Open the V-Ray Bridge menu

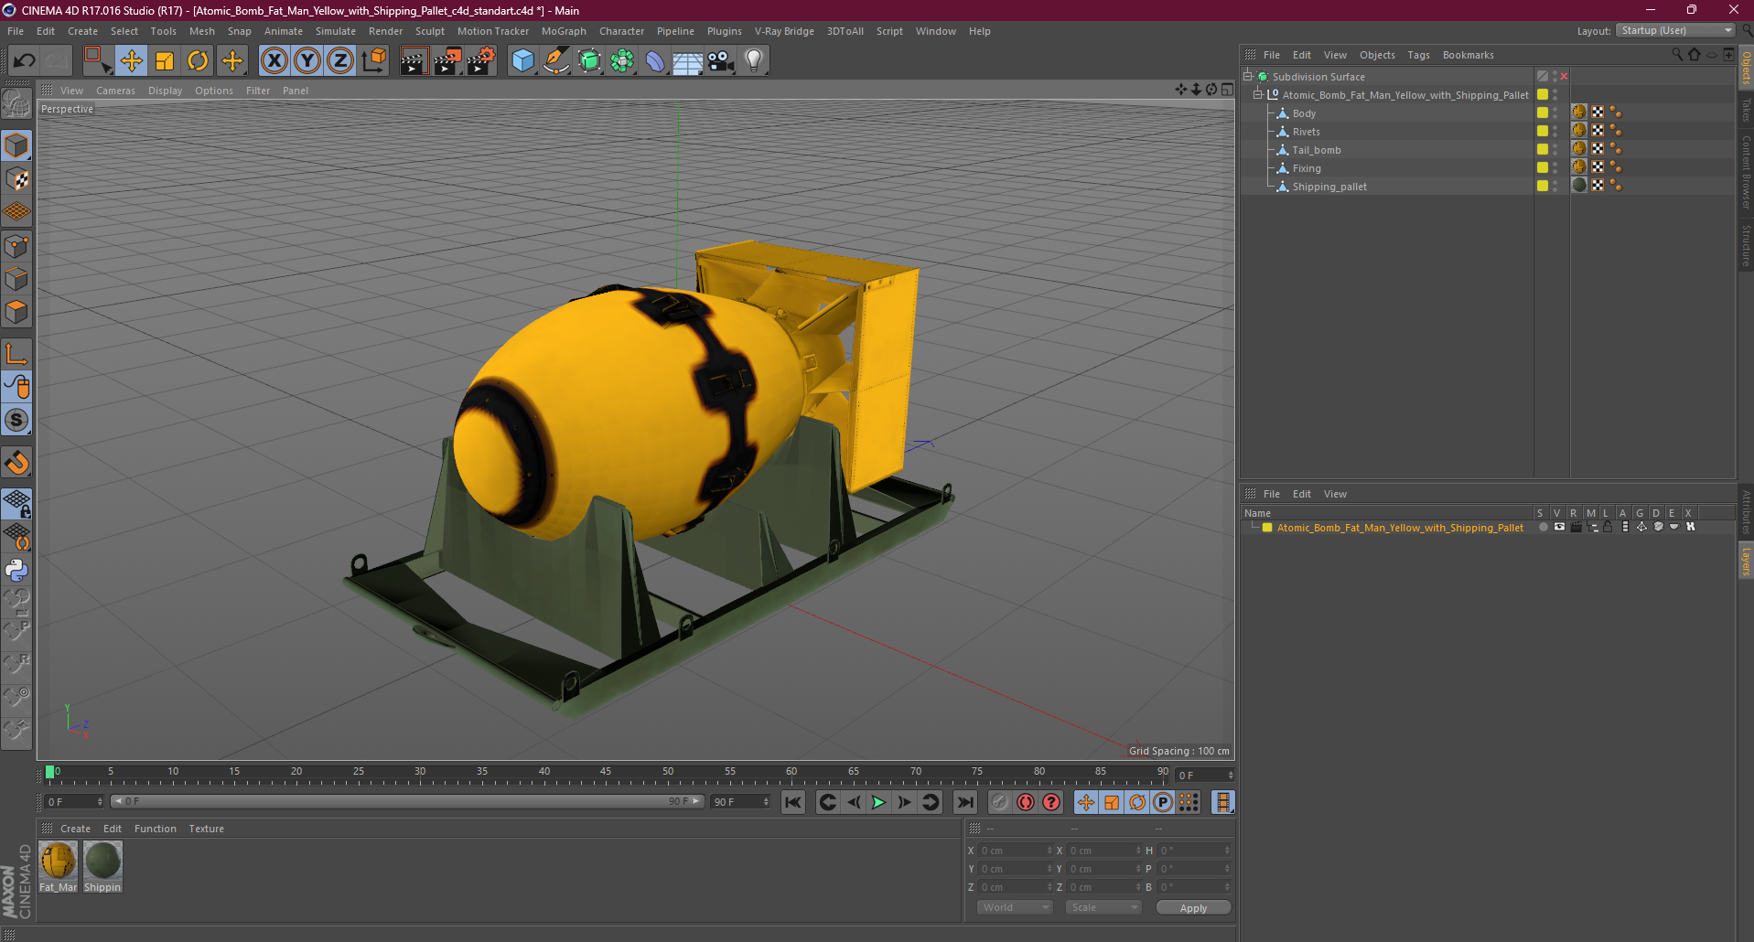(x=784, y=31)
